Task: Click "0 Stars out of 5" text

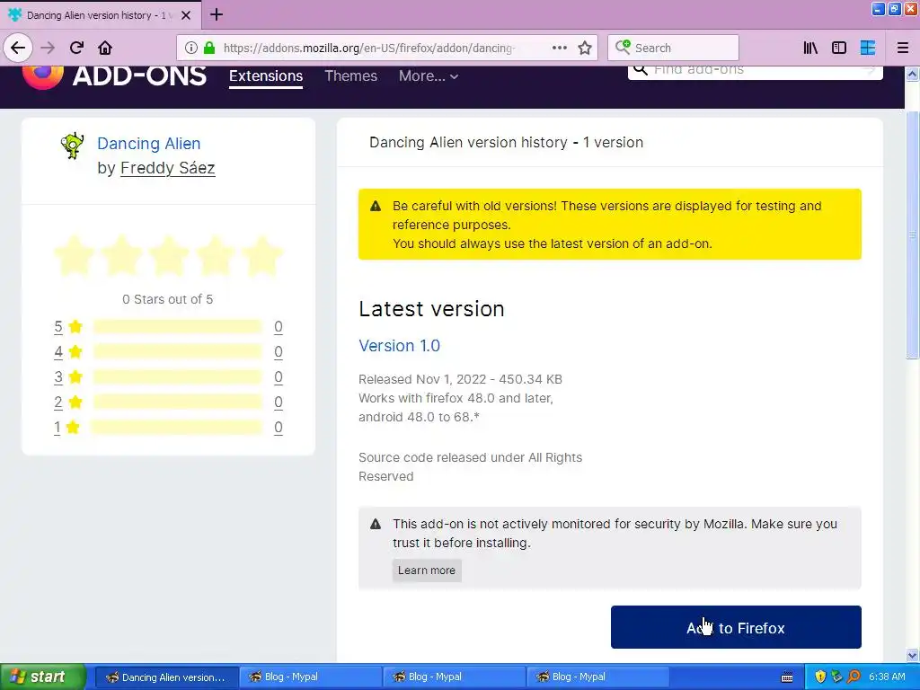Action: pos(168,299)
